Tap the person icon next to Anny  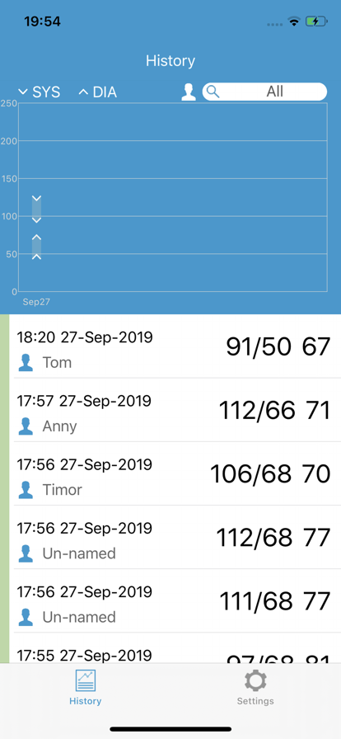[26, 426]
